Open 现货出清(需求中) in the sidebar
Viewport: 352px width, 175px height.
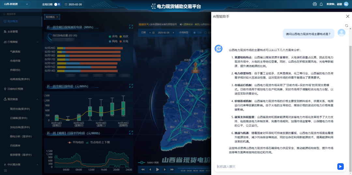[x=20, y=109]
